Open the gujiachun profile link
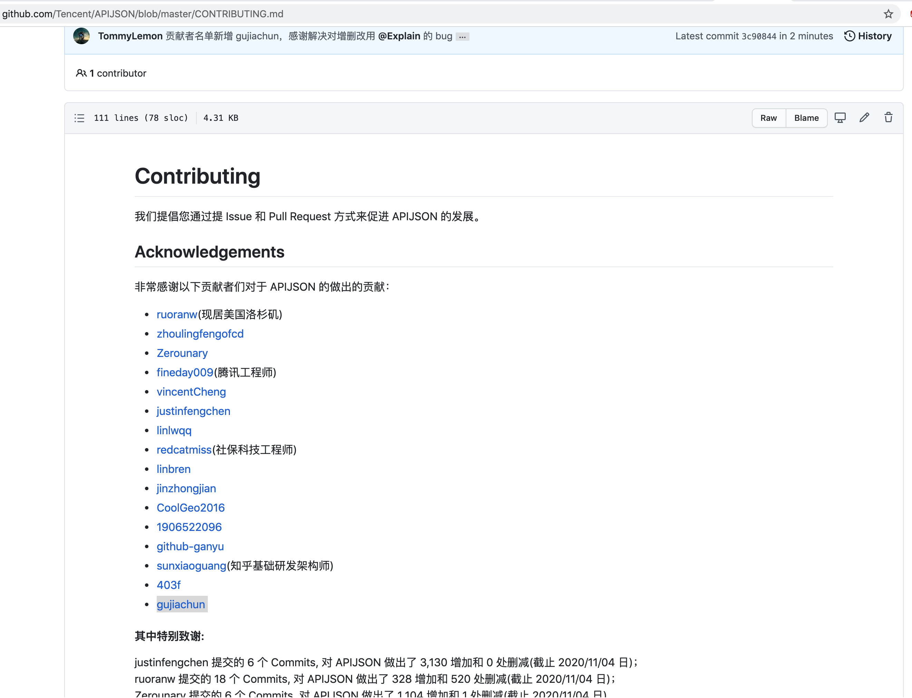Image resolution: width=912 pixels, height=698 pixels. [x=181, y=604]
